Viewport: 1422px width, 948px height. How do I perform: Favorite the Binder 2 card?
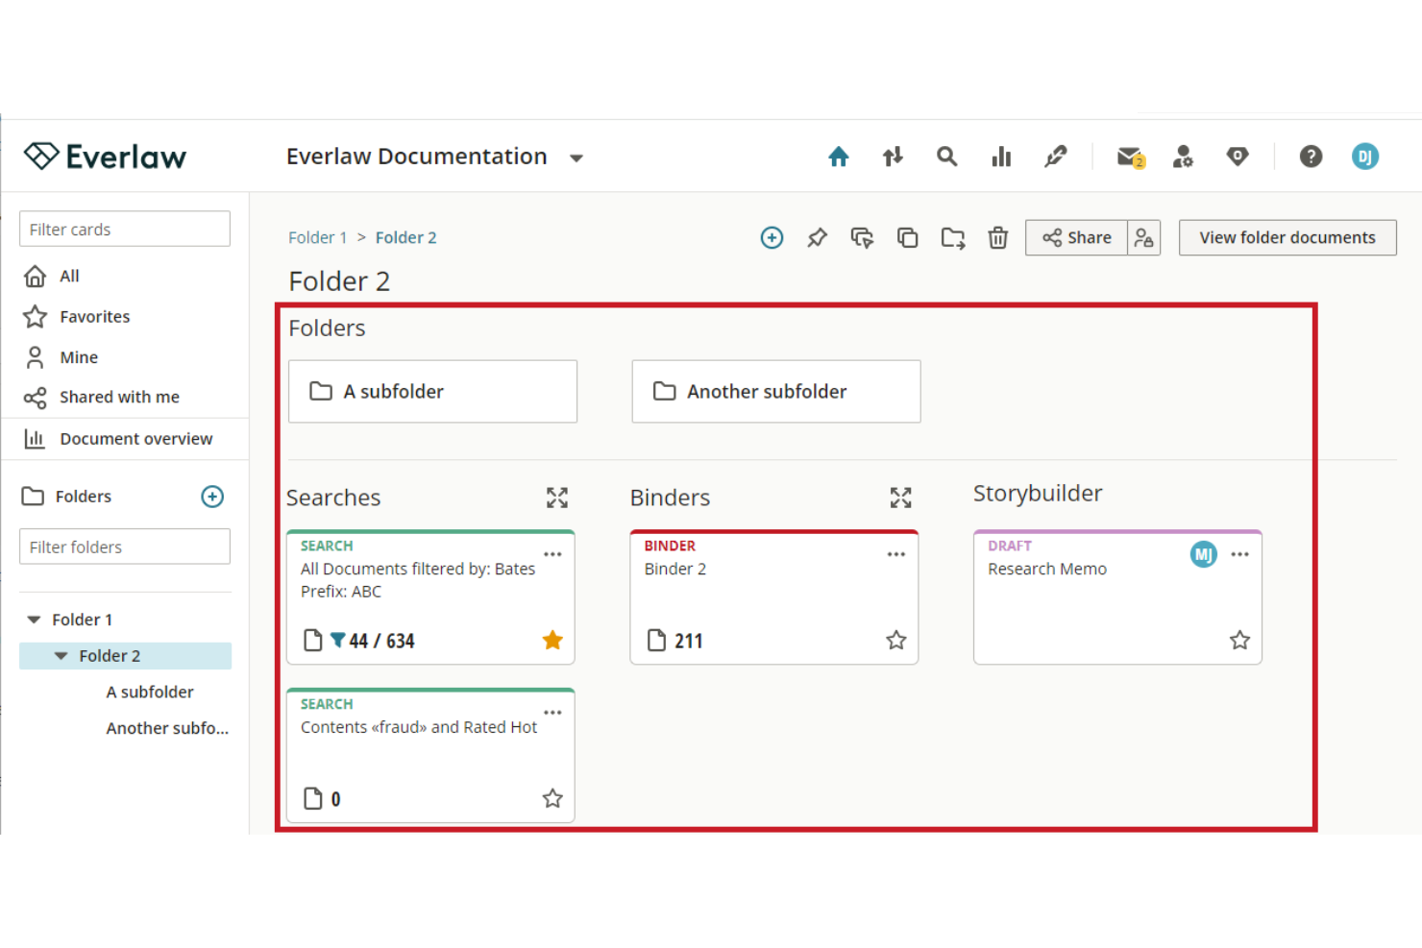pos(896,640)
